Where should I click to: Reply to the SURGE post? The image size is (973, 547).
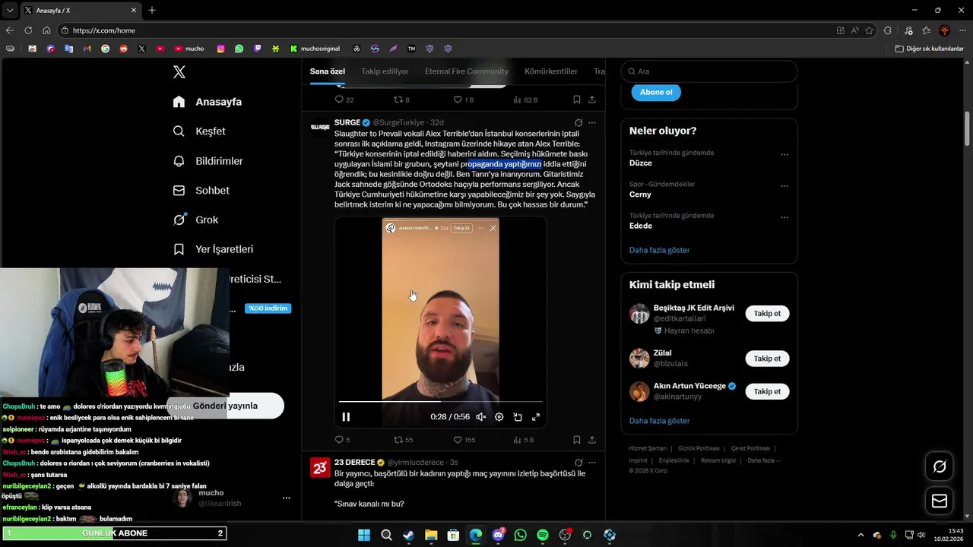(342, 440)
